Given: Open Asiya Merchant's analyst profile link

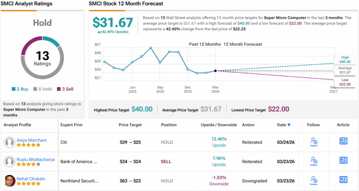Looking at the screenshot, I should point(32,140).
